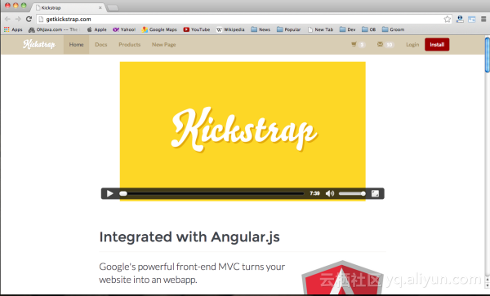Image resolution: width=490 pixels, height=296 pixels.
Task: Open the Chrome hamburger menu
Action: 483,19
